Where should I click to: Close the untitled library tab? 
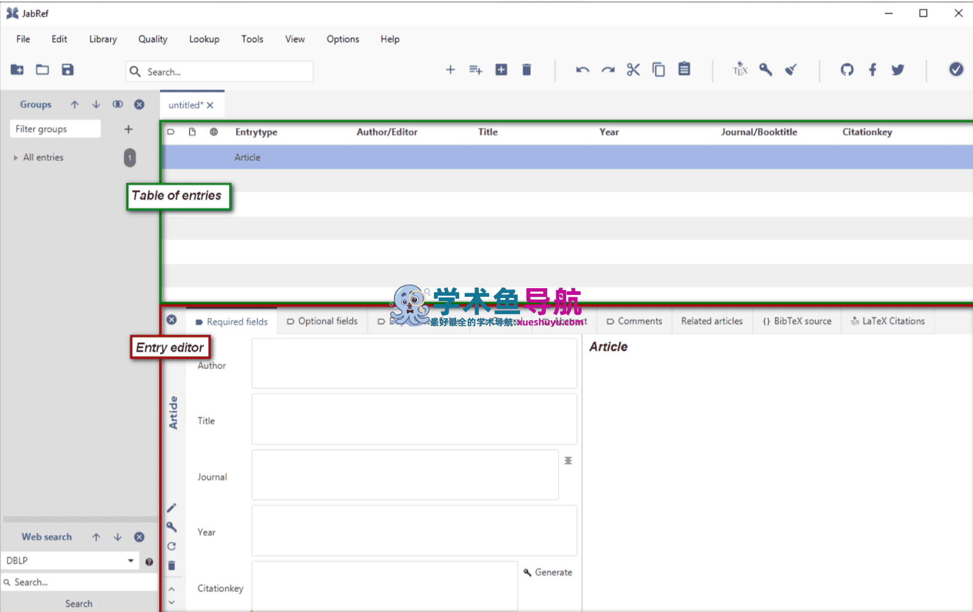point(210,105)
